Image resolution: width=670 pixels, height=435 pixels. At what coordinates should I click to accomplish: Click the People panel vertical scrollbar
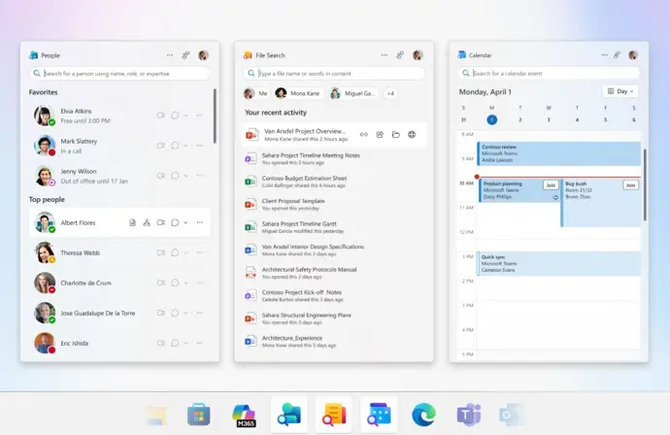[x=215, y=116]
